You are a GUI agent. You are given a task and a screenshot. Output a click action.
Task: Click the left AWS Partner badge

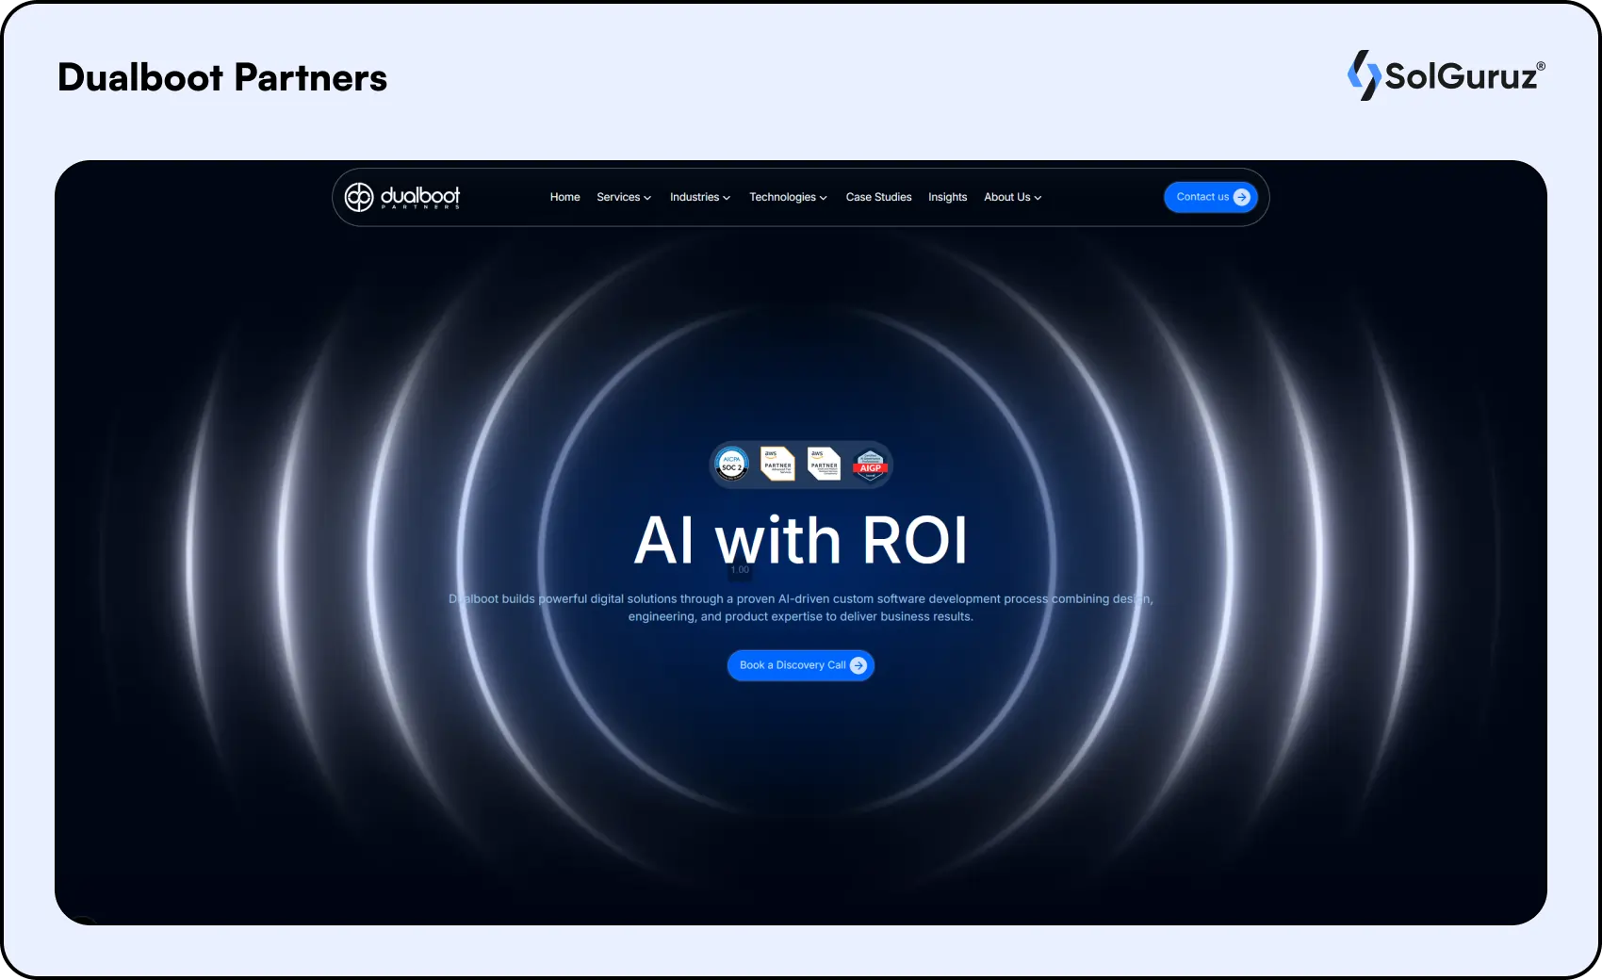[x=777, y=465]
